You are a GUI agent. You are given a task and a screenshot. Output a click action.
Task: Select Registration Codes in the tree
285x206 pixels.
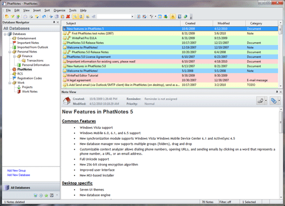click(30, 78)
